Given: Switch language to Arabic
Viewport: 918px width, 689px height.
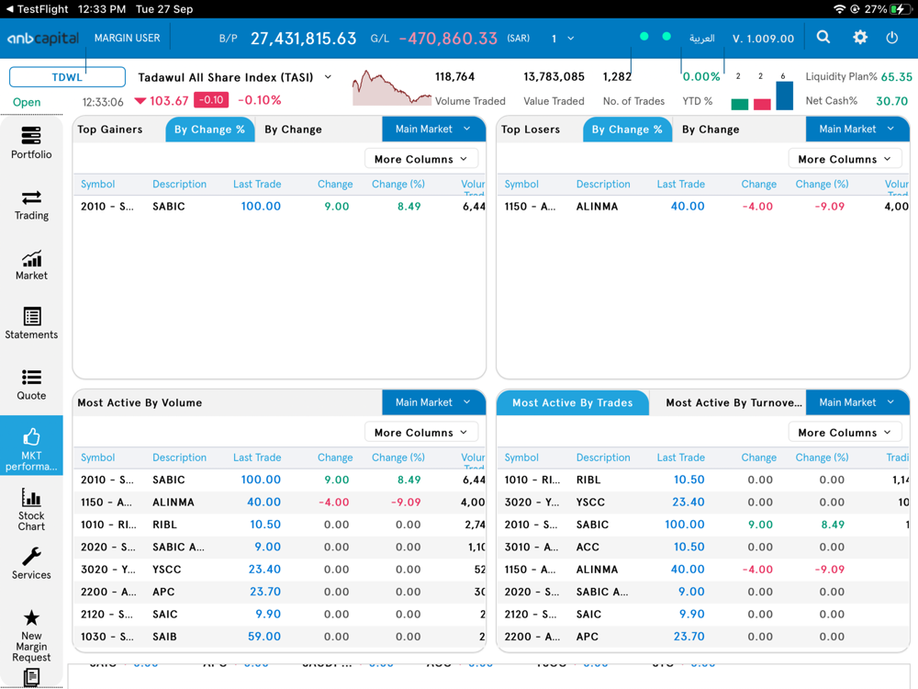Looking at the screenshot, I should (x=701, y=38).
